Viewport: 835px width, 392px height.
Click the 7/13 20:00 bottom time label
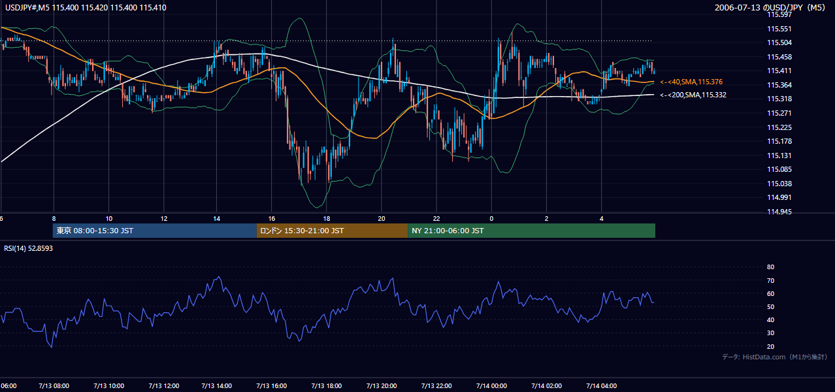click(x=382, y=386)
